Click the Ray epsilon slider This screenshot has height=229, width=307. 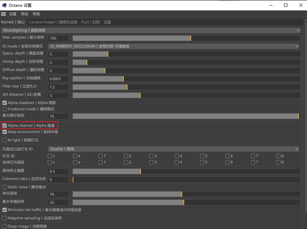point(186,79)
